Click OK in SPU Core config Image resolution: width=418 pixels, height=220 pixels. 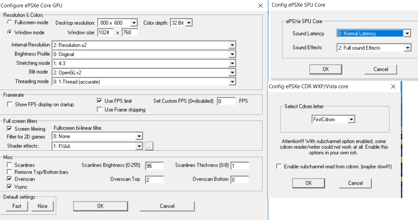click(326, 69)
